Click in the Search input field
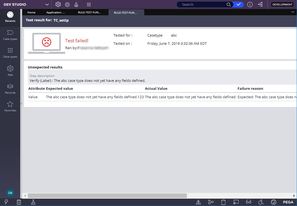Screen dimensions: 297x206 [202, 5]
